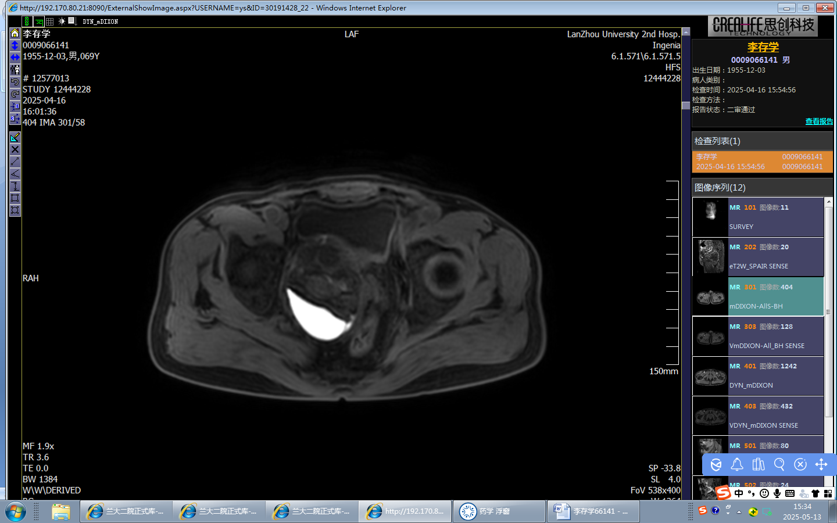Toggle the brightness sun icon in toolbar
Image resolution: width=837 pixels, height=523 pixels.
click(62, 22)
